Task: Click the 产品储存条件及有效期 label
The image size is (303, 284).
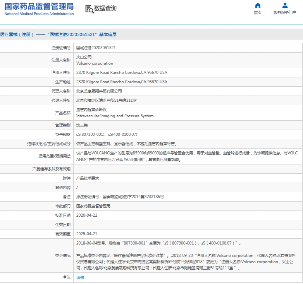Action: click(x=52, y=169)
